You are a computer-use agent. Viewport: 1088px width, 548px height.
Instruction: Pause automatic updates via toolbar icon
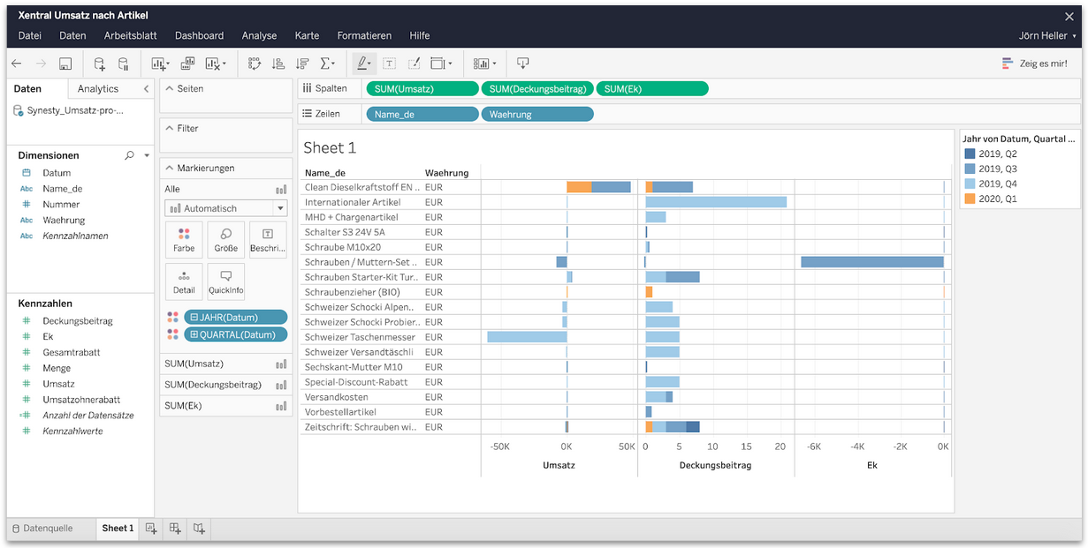[x=124, y=64]
